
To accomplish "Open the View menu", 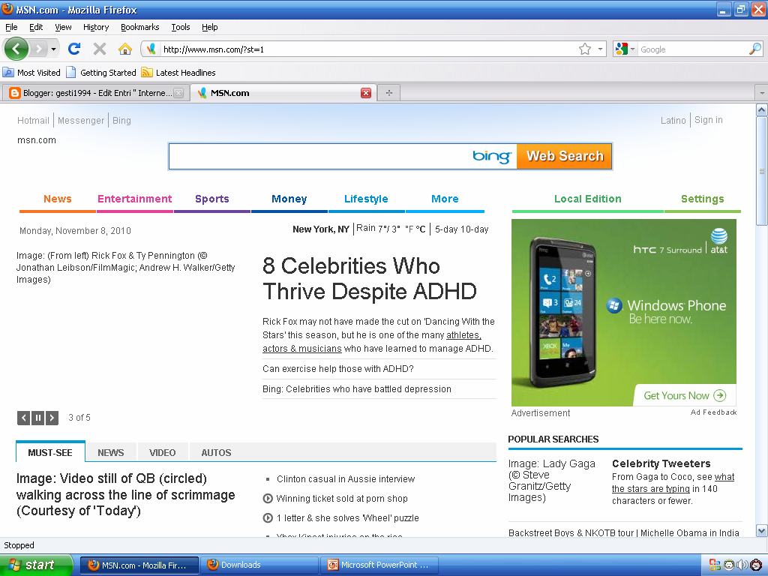I will (63, 27).
